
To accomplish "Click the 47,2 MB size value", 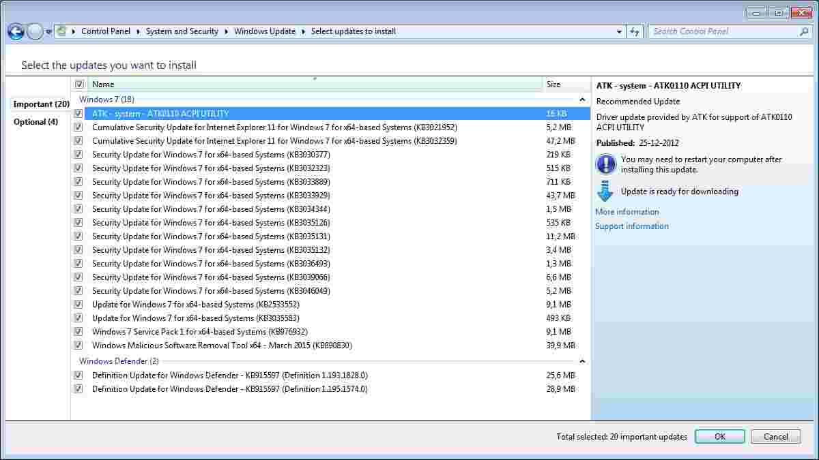I will tap(561, 141).
